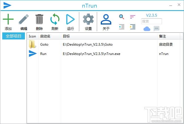Select the Run launch name
Viewport: 184px width, 124px height.
point(43,54)
